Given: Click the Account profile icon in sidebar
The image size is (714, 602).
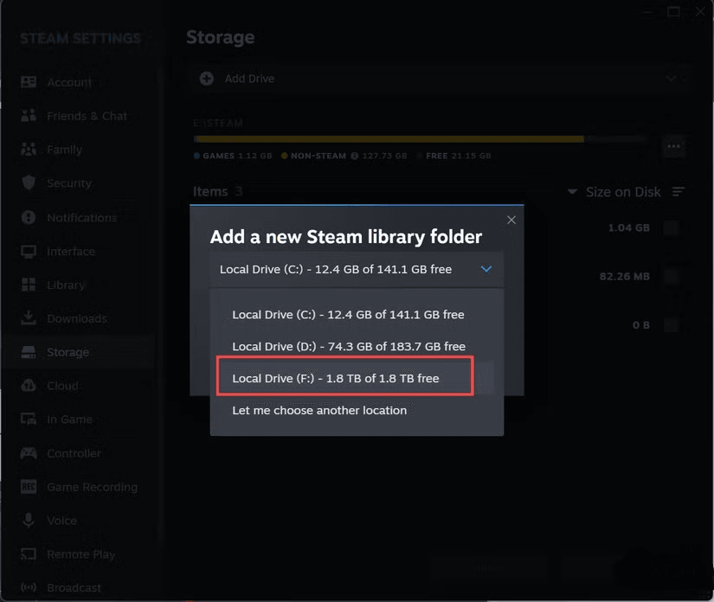Looking at the screenshot, I should pos(29,82).
